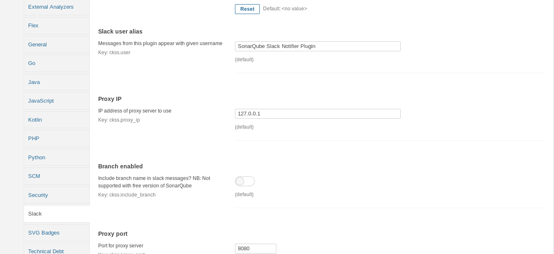Navigate to Java settings

(34, 82)
